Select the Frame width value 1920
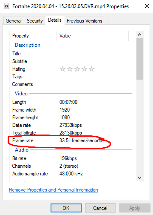Viewport: 153px width, 215px height. [x=65, y=110]
